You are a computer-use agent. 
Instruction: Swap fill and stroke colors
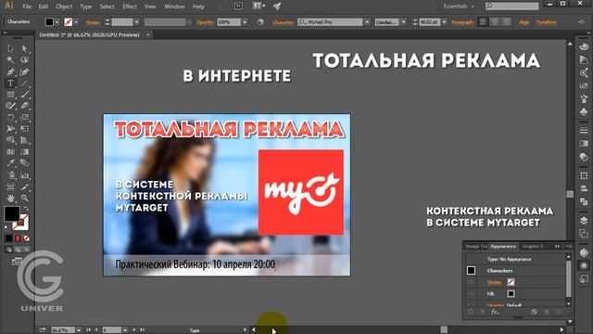point(26,209)
